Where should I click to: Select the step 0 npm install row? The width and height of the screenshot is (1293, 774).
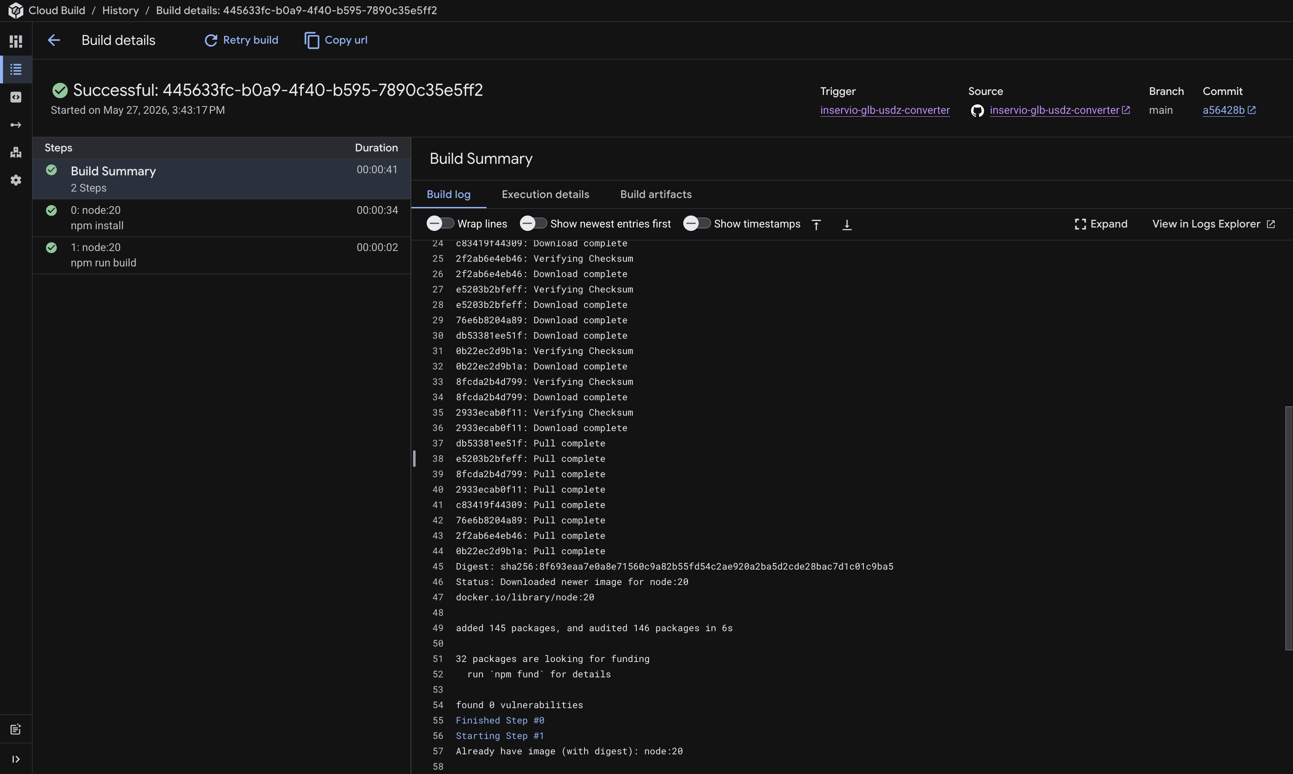221,218
